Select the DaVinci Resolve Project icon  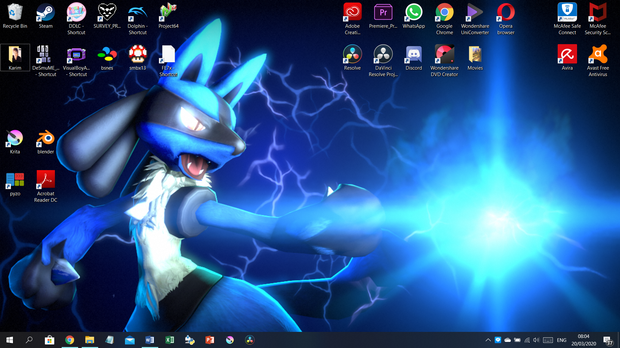[x=383, y=61]
